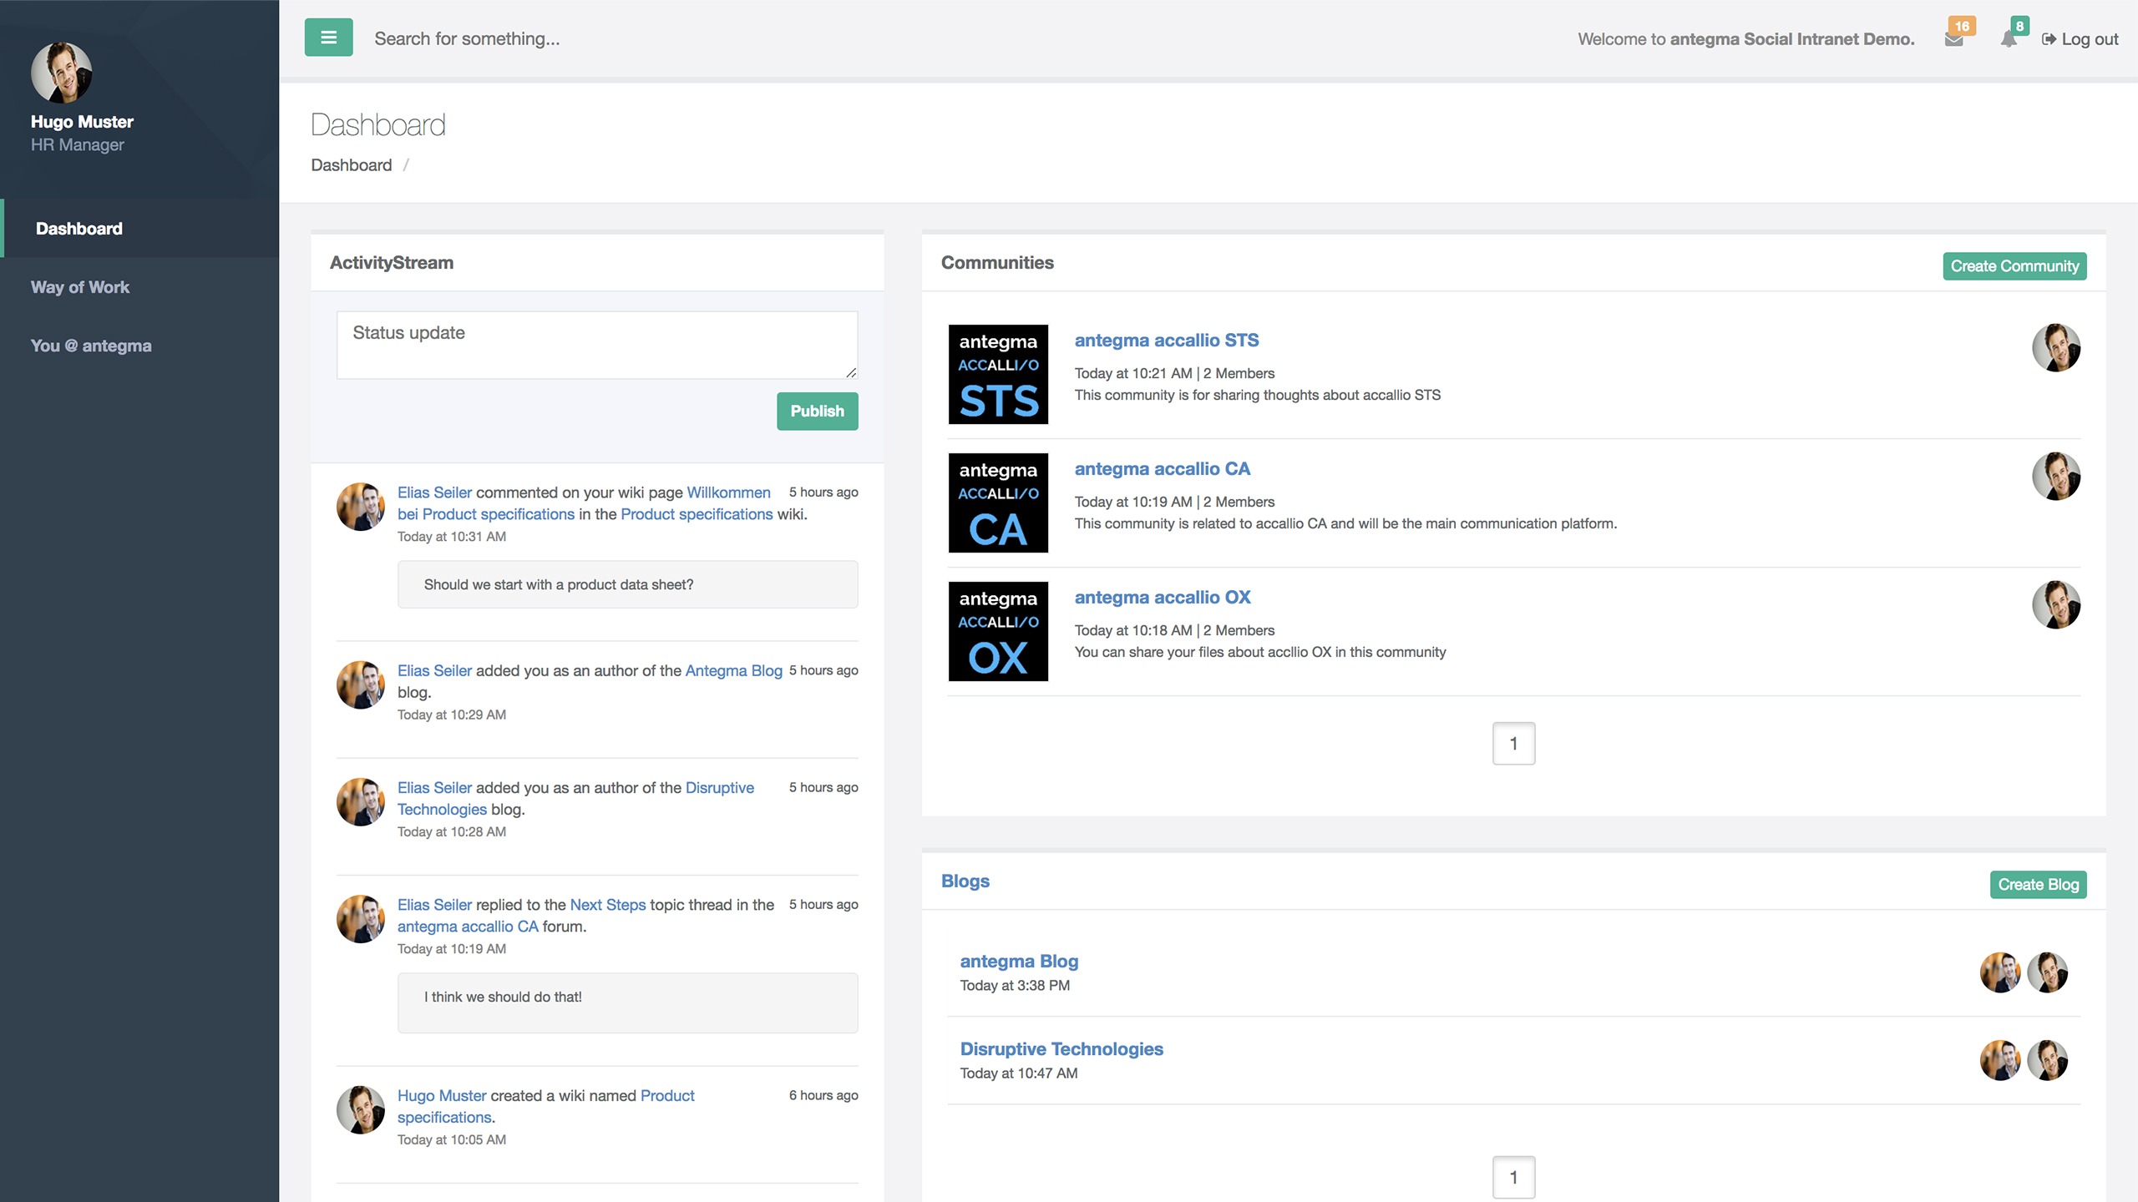The image size is (2138, 1202).
Task: Click Hugo Muster name in sidebar
Action: pyautogui.click(x=82, y=122)
